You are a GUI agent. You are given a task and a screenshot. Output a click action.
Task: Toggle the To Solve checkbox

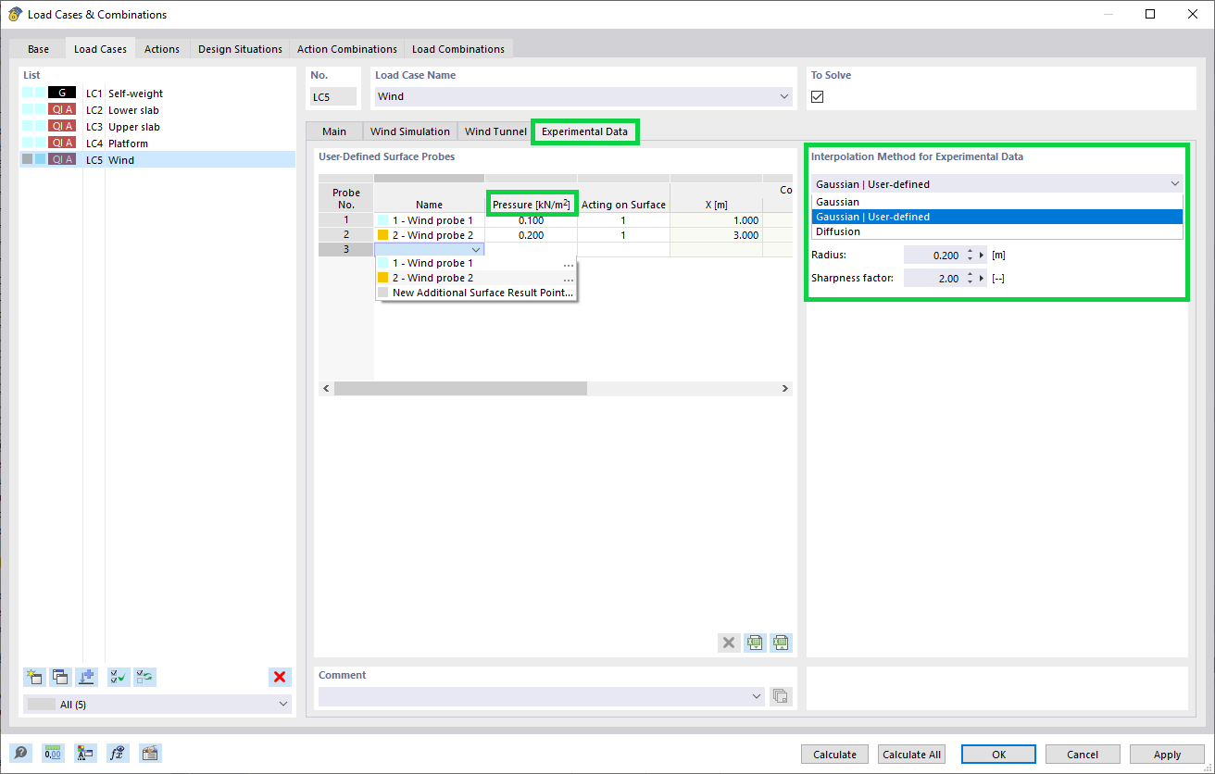click(x=817, y=96)
